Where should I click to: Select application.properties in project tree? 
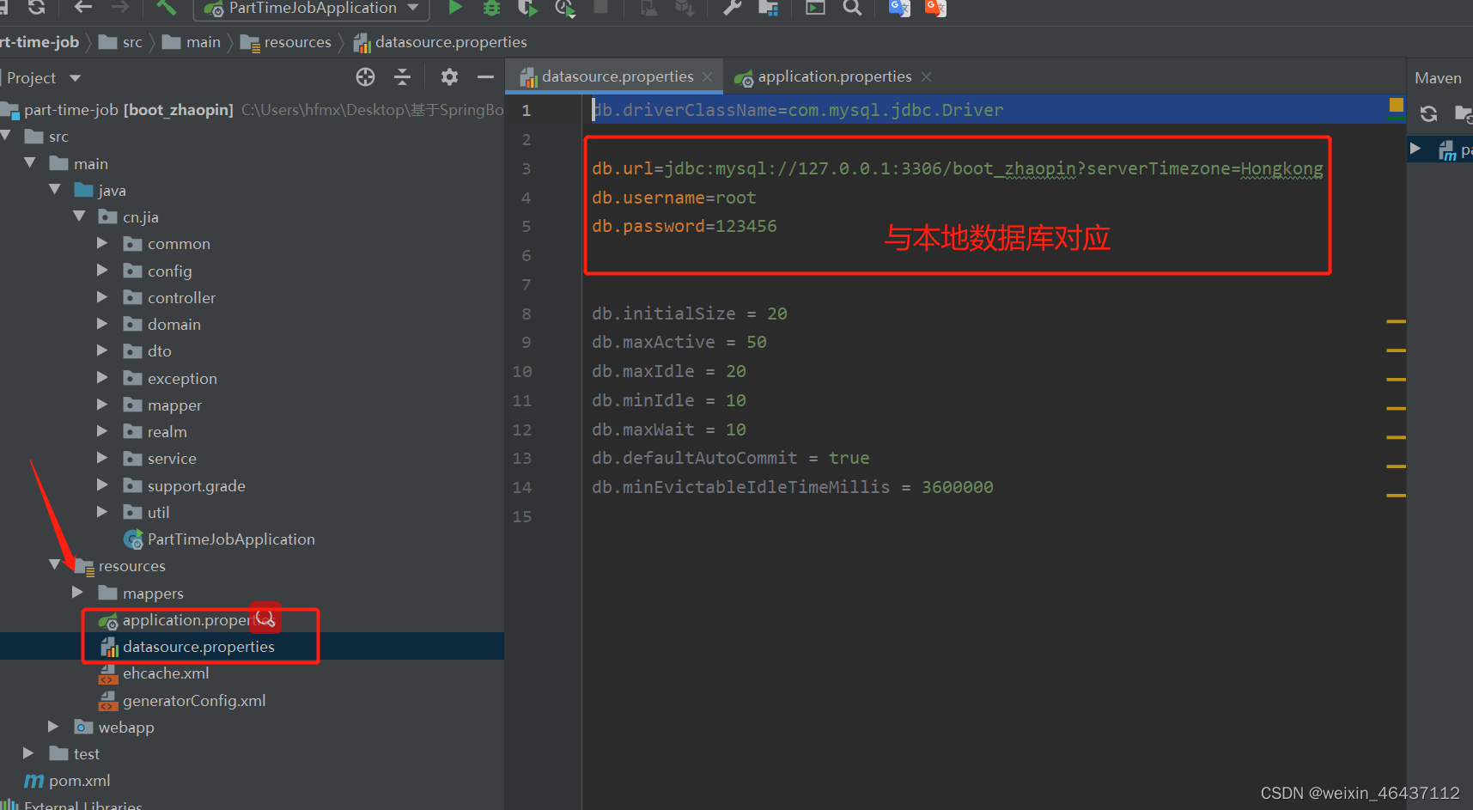coord(189,620)
